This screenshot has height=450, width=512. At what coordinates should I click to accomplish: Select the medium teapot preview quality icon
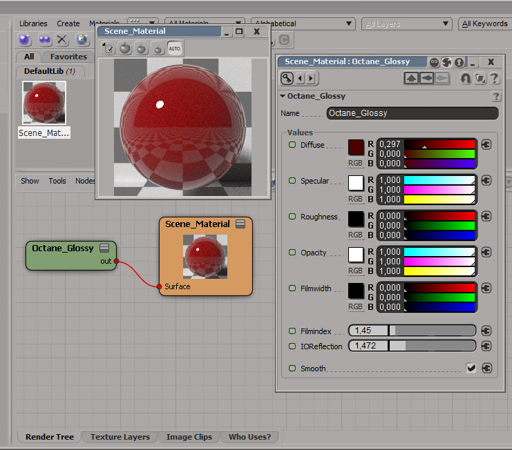click(x=142, y=49)
